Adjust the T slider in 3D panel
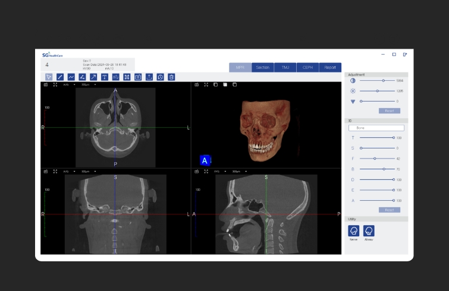 [x=377, y=138]
